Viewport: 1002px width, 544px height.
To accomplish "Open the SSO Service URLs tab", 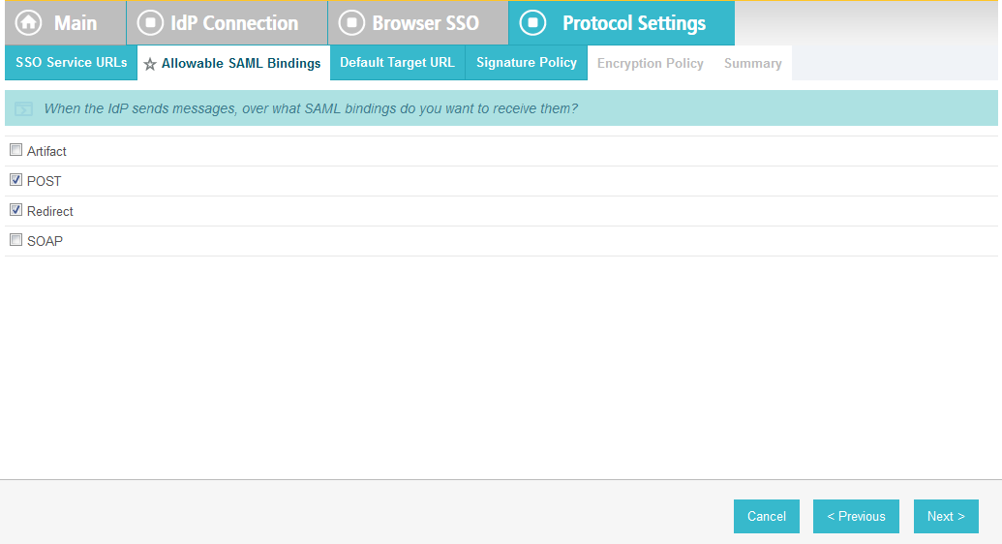I will pos(71,63).
